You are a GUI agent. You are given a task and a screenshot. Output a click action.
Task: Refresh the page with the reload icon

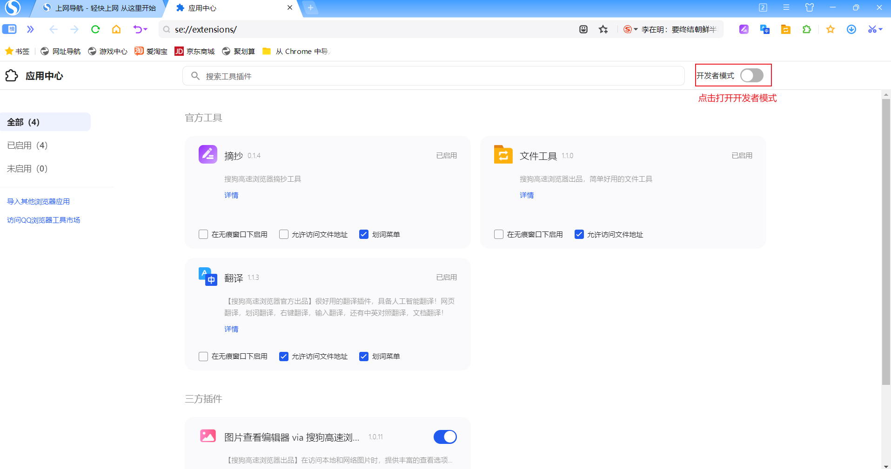tap(95, 29)
